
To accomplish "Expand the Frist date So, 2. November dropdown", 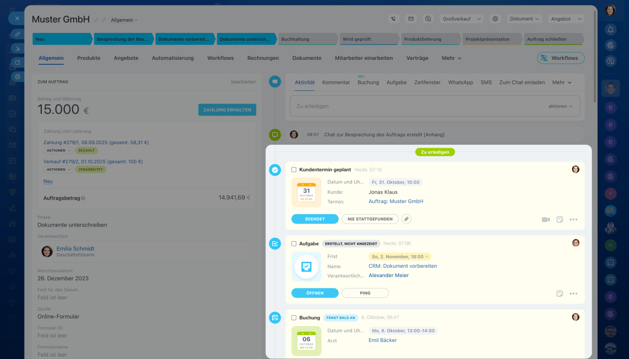I will [400, 256].
